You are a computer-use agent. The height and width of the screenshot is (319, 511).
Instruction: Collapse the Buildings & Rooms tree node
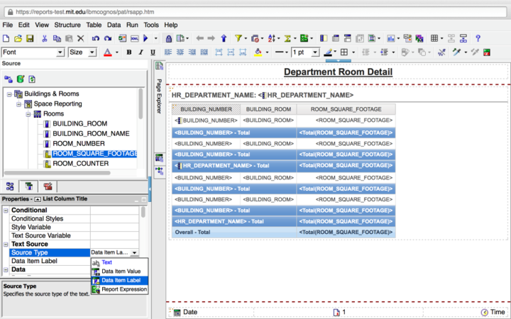[x=9, y=94]
